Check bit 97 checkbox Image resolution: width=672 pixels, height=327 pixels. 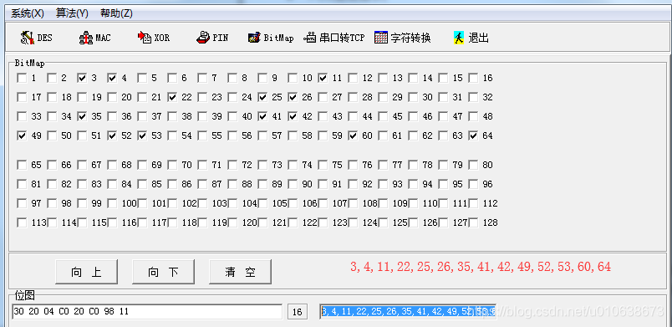click(x=22, y=203)
